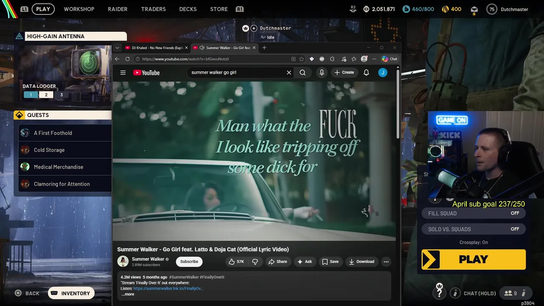
Task: Open the Cold Storage quest
Action: [x=65, y=150]
